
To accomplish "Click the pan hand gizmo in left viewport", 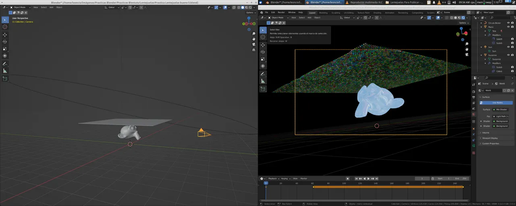I will pos(254,39).
